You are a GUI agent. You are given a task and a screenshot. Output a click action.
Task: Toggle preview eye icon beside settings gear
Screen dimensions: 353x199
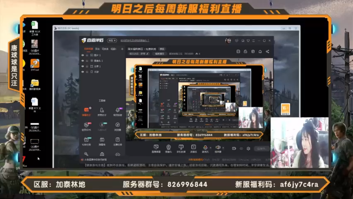[x=241, y=149]
